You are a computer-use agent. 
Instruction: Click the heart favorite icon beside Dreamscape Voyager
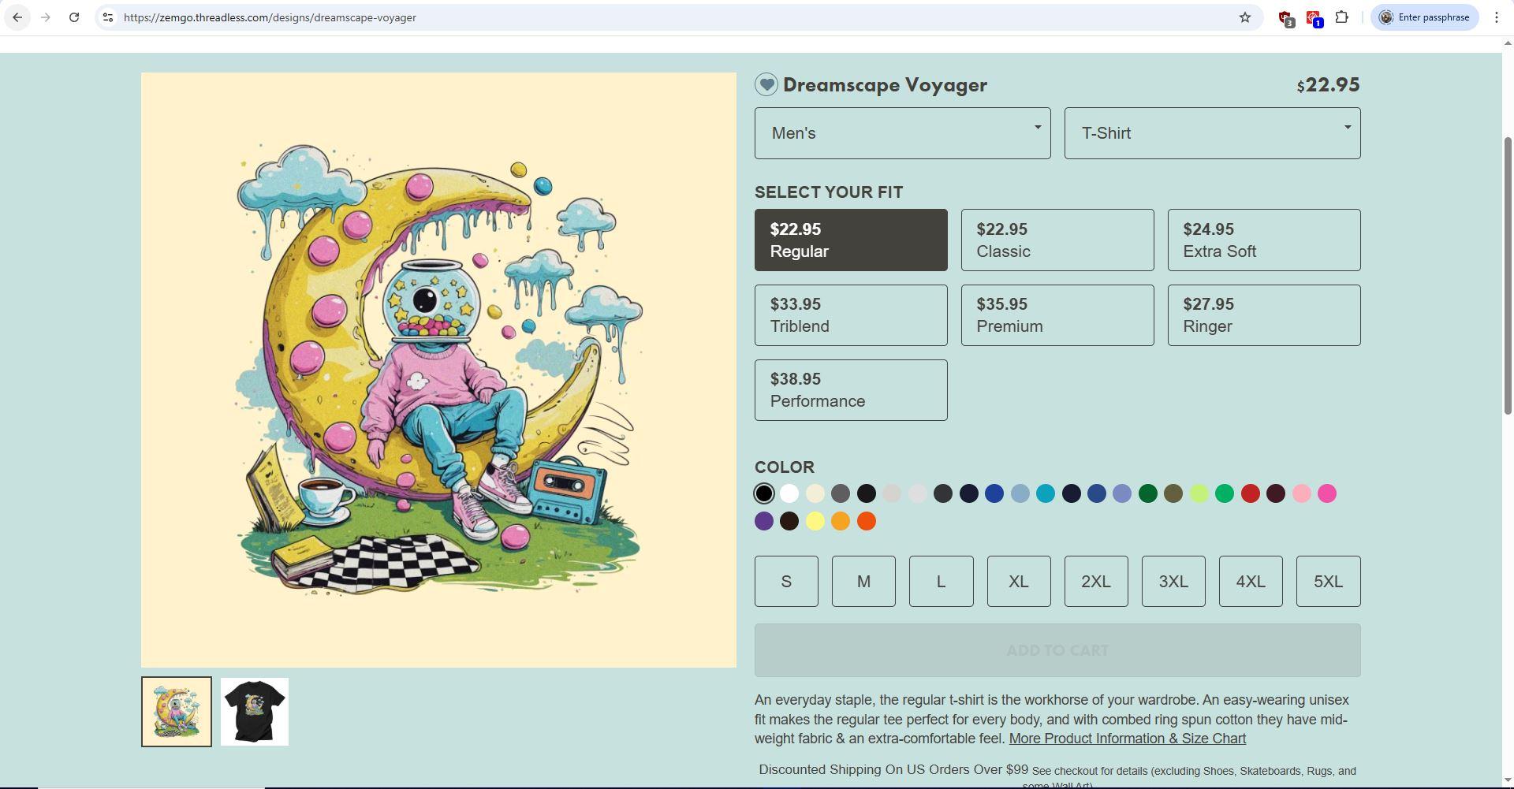coord(766,84)
